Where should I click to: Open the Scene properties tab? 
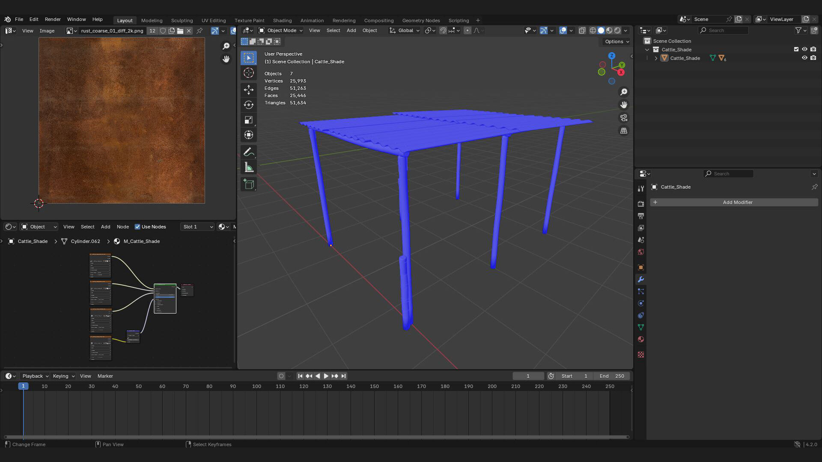click(641, 240)
